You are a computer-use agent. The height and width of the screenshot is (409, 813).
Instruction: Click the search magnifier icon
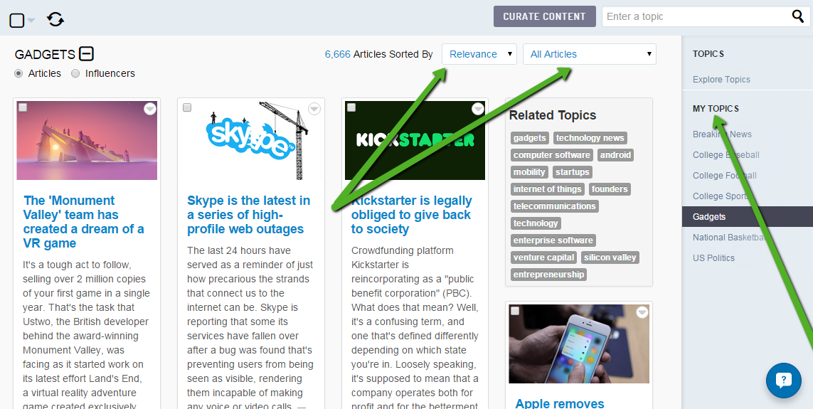coord(798,16)
